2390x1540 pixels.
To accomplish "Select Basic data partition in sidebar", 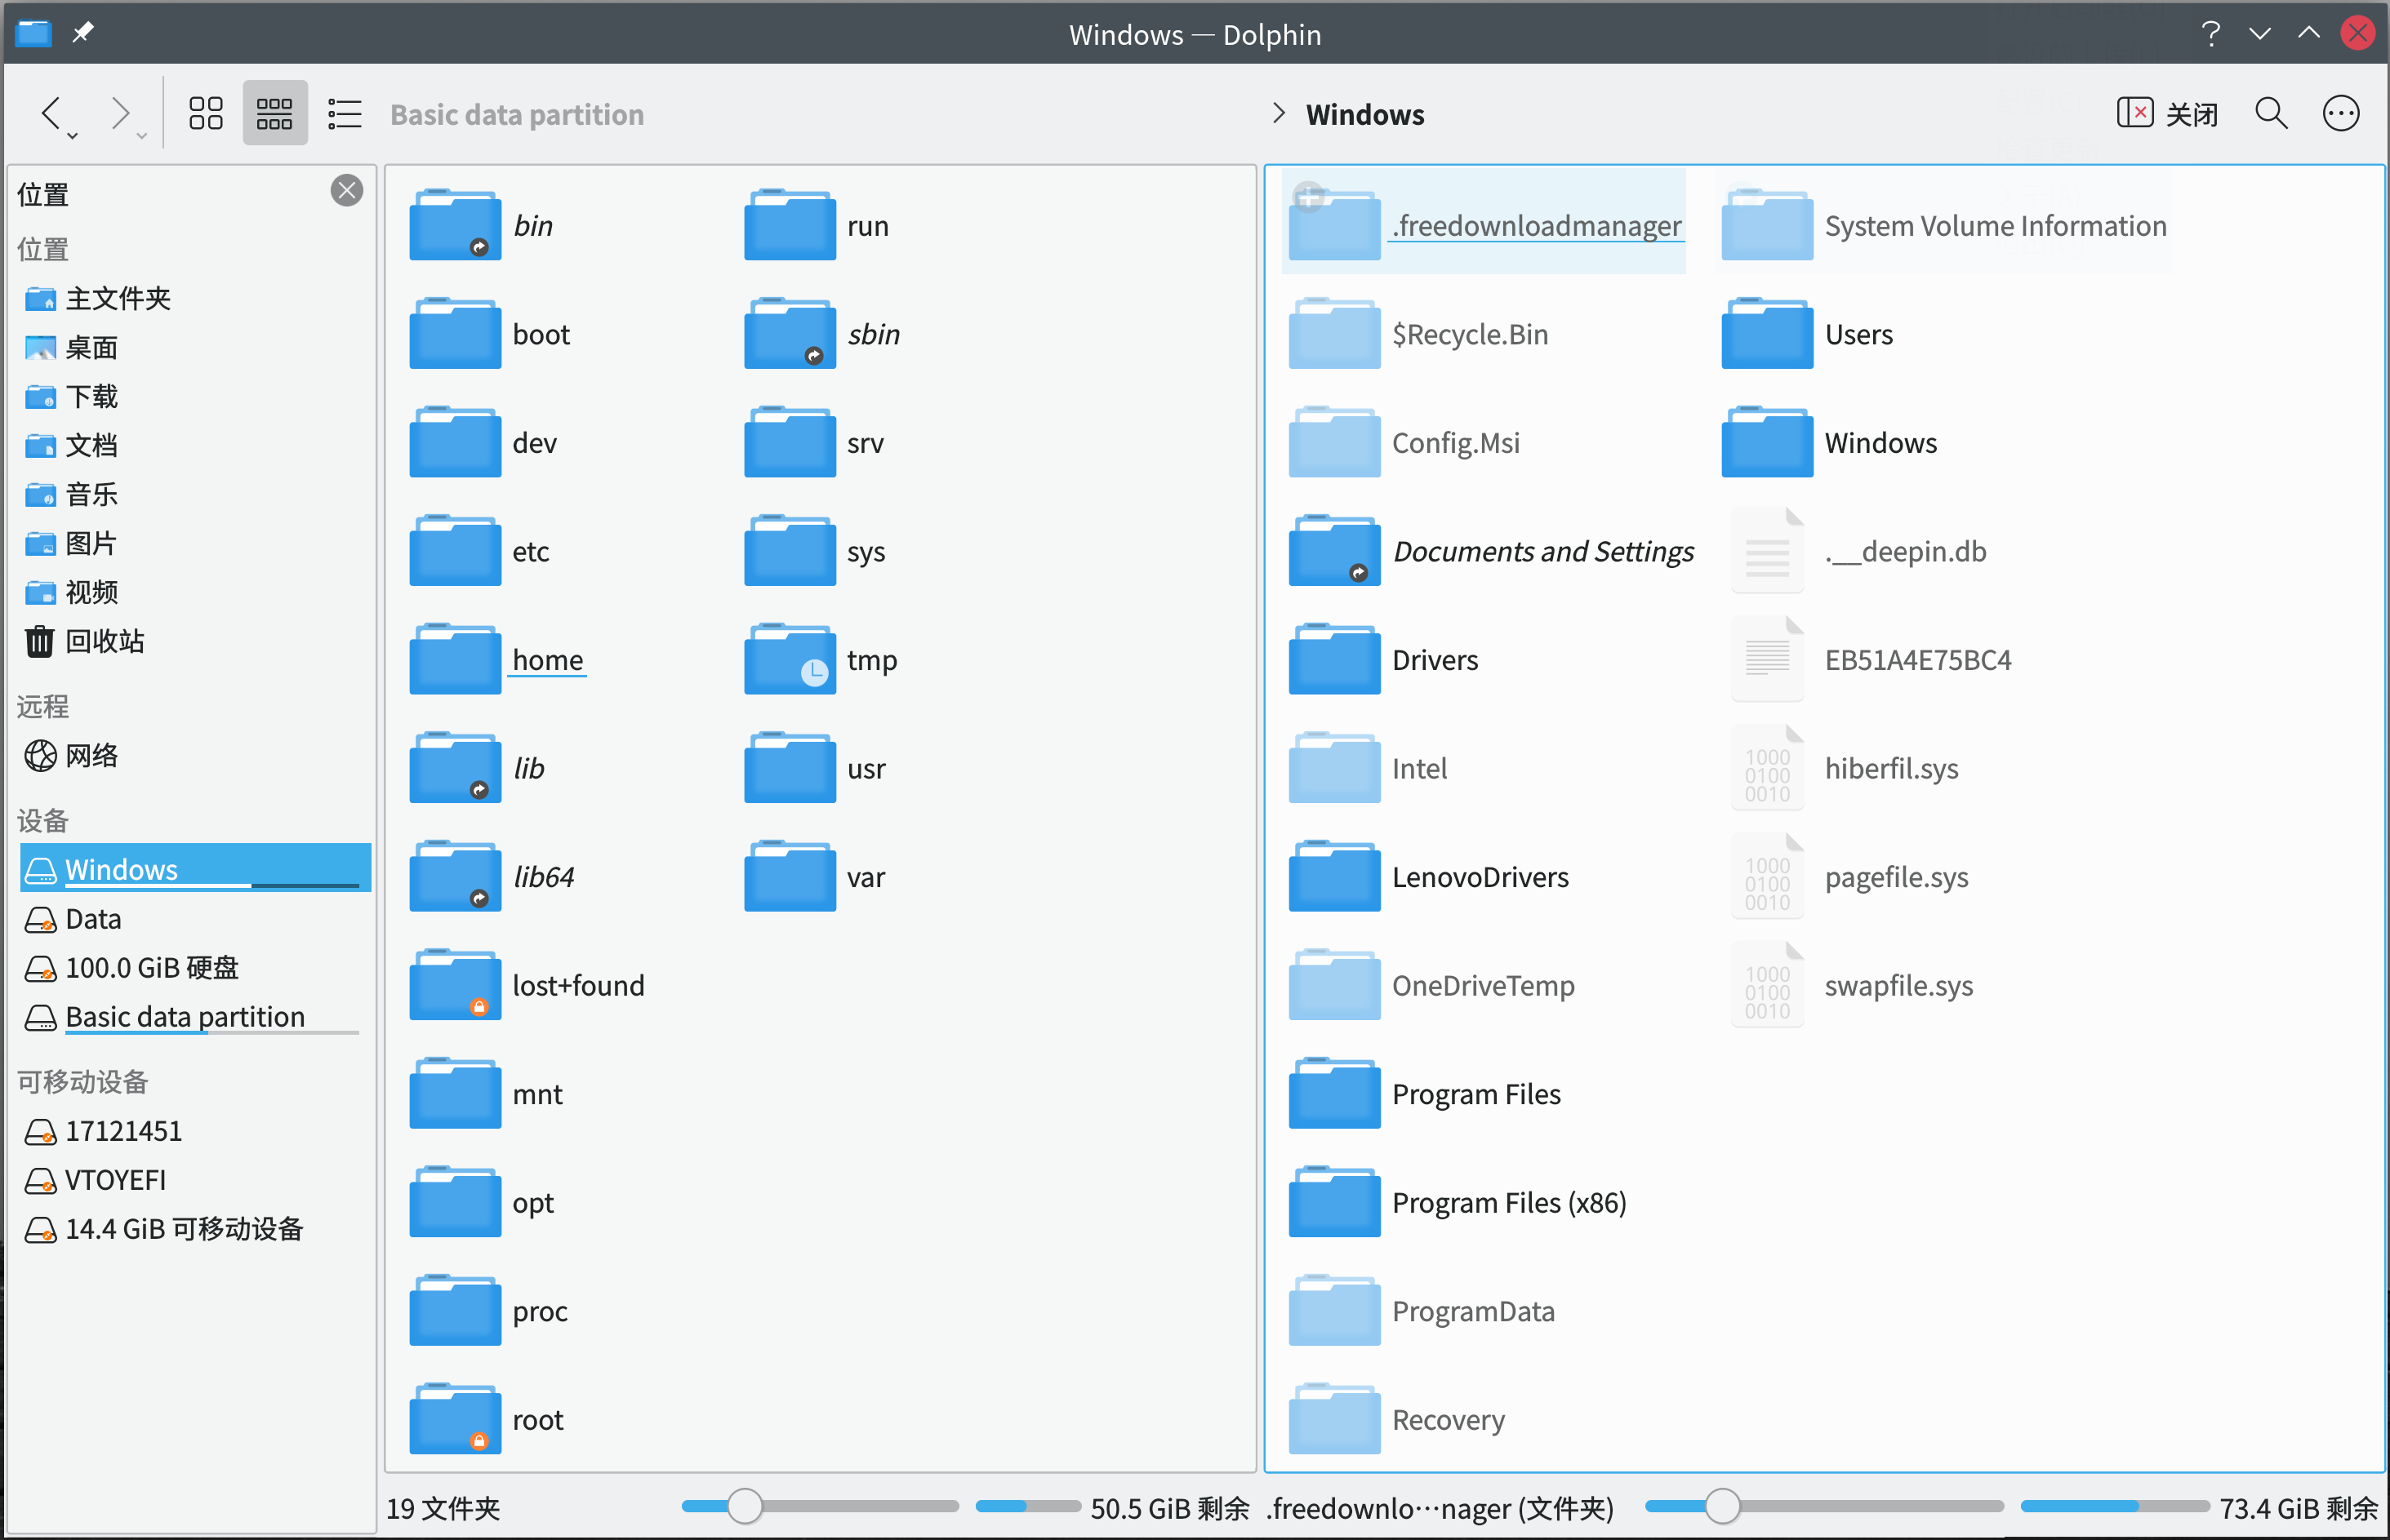I will pos(184,1017).
